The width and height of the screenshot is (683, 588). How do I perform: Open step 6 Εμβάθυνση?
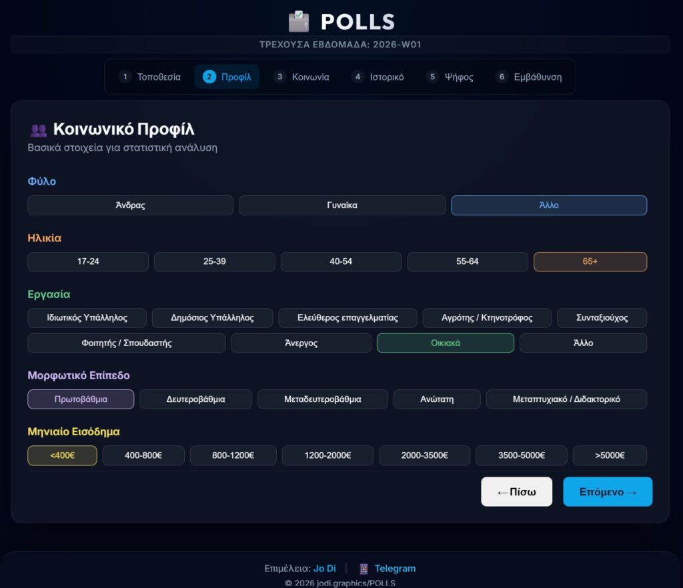(529, 77)
